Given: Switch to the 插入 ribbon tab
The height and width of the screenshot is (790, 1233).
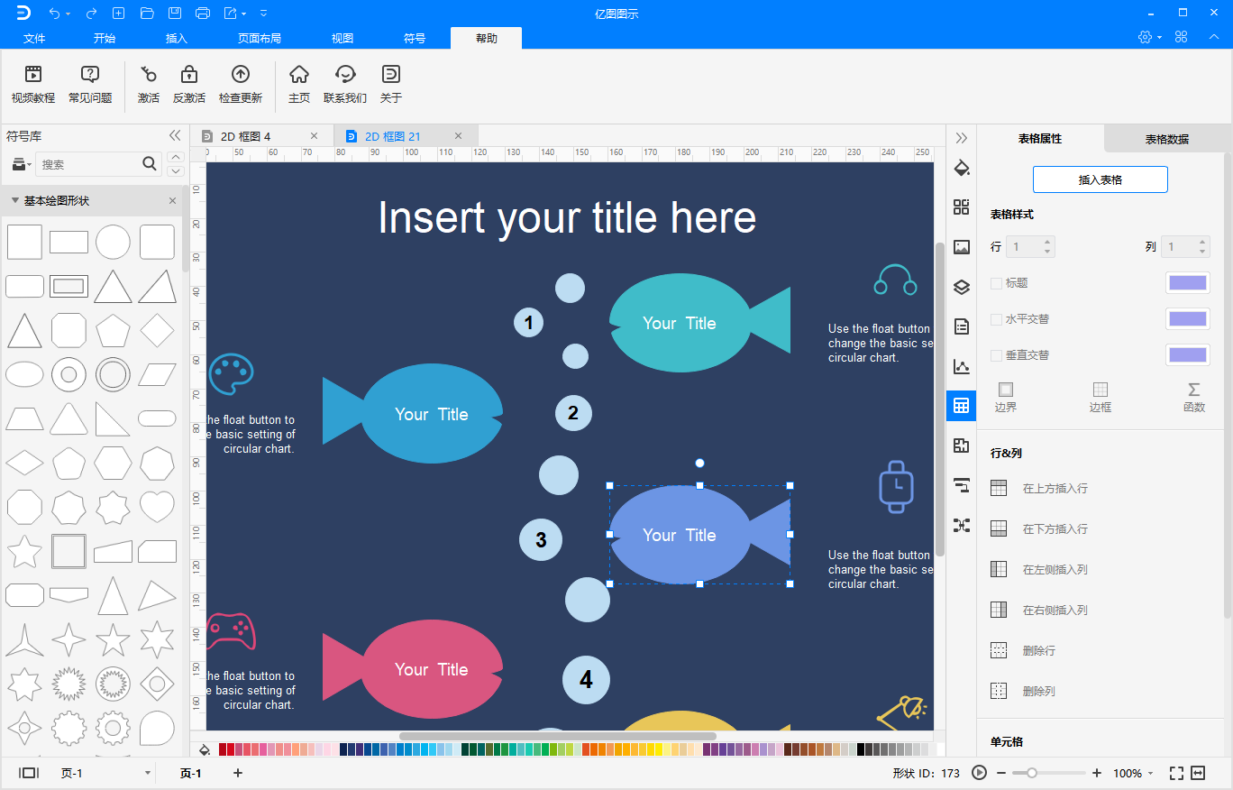Looking at the screenshot, I should (x=177, y=39).
